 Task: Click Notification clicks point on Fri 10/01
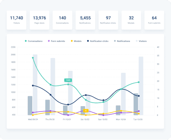tap(68, 105)
